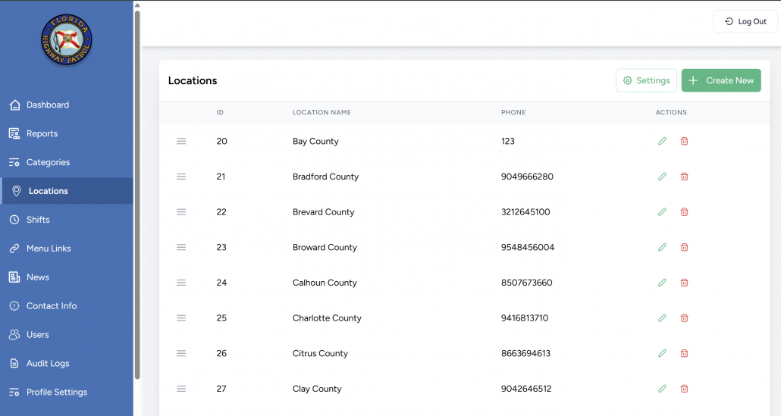Click the drag handle icon for Calhoun County
This screenshot has height=416, width=781.
181,283
